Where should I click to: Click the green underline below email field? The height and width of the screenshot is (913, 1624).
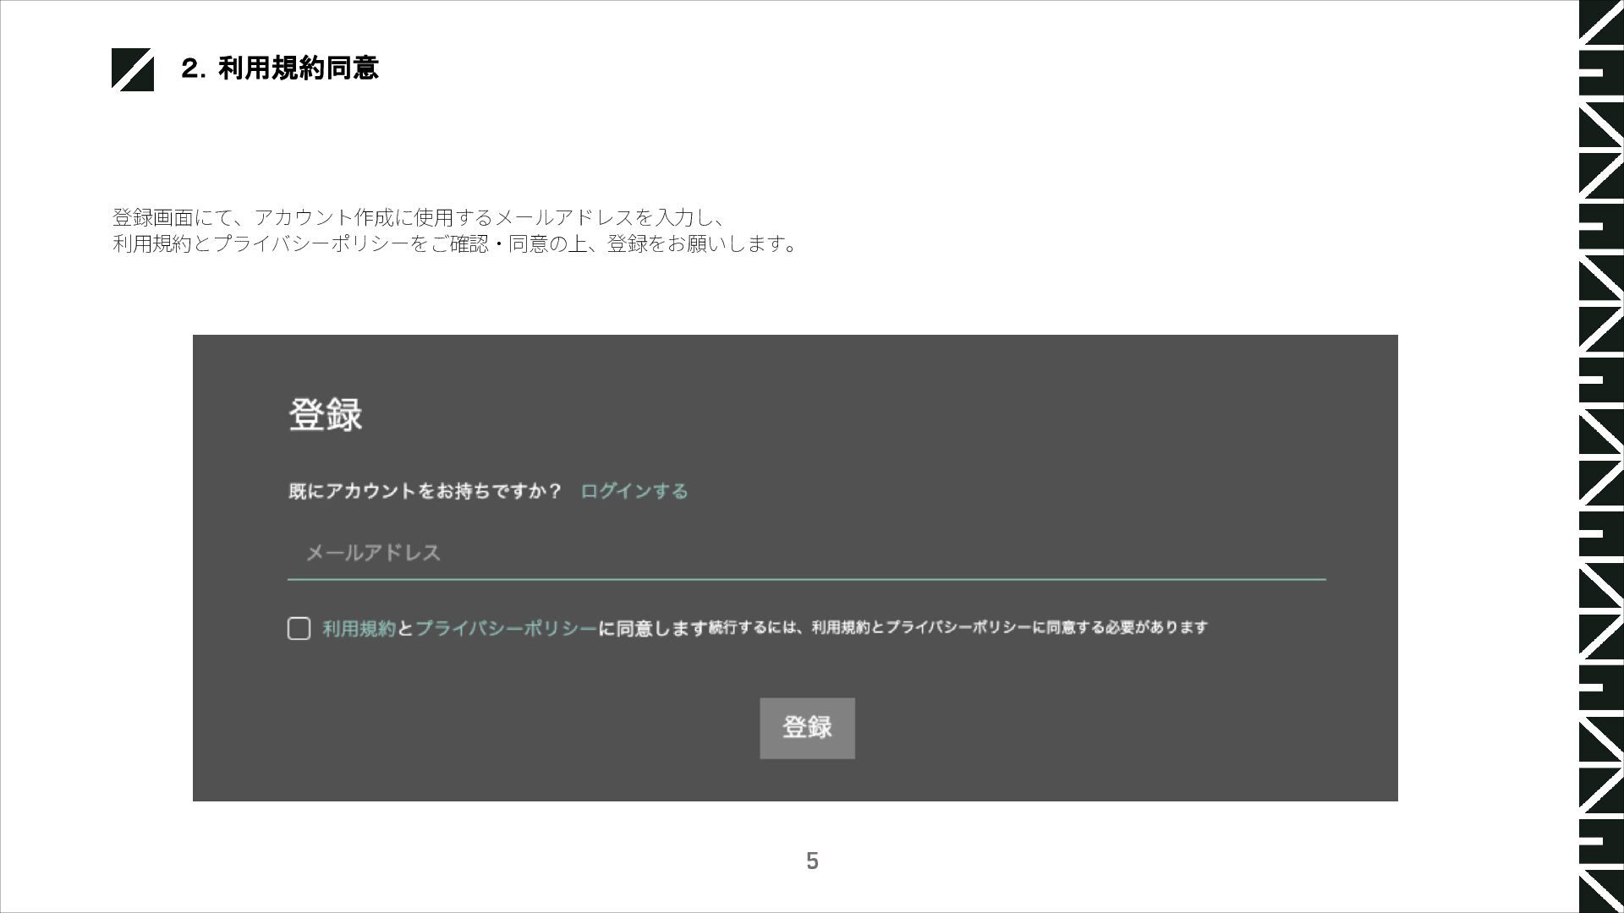(x=805, y=579)
